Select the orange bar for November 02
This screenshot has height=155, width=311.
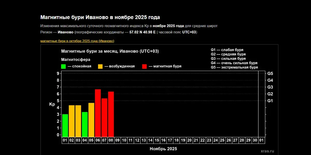72,121
